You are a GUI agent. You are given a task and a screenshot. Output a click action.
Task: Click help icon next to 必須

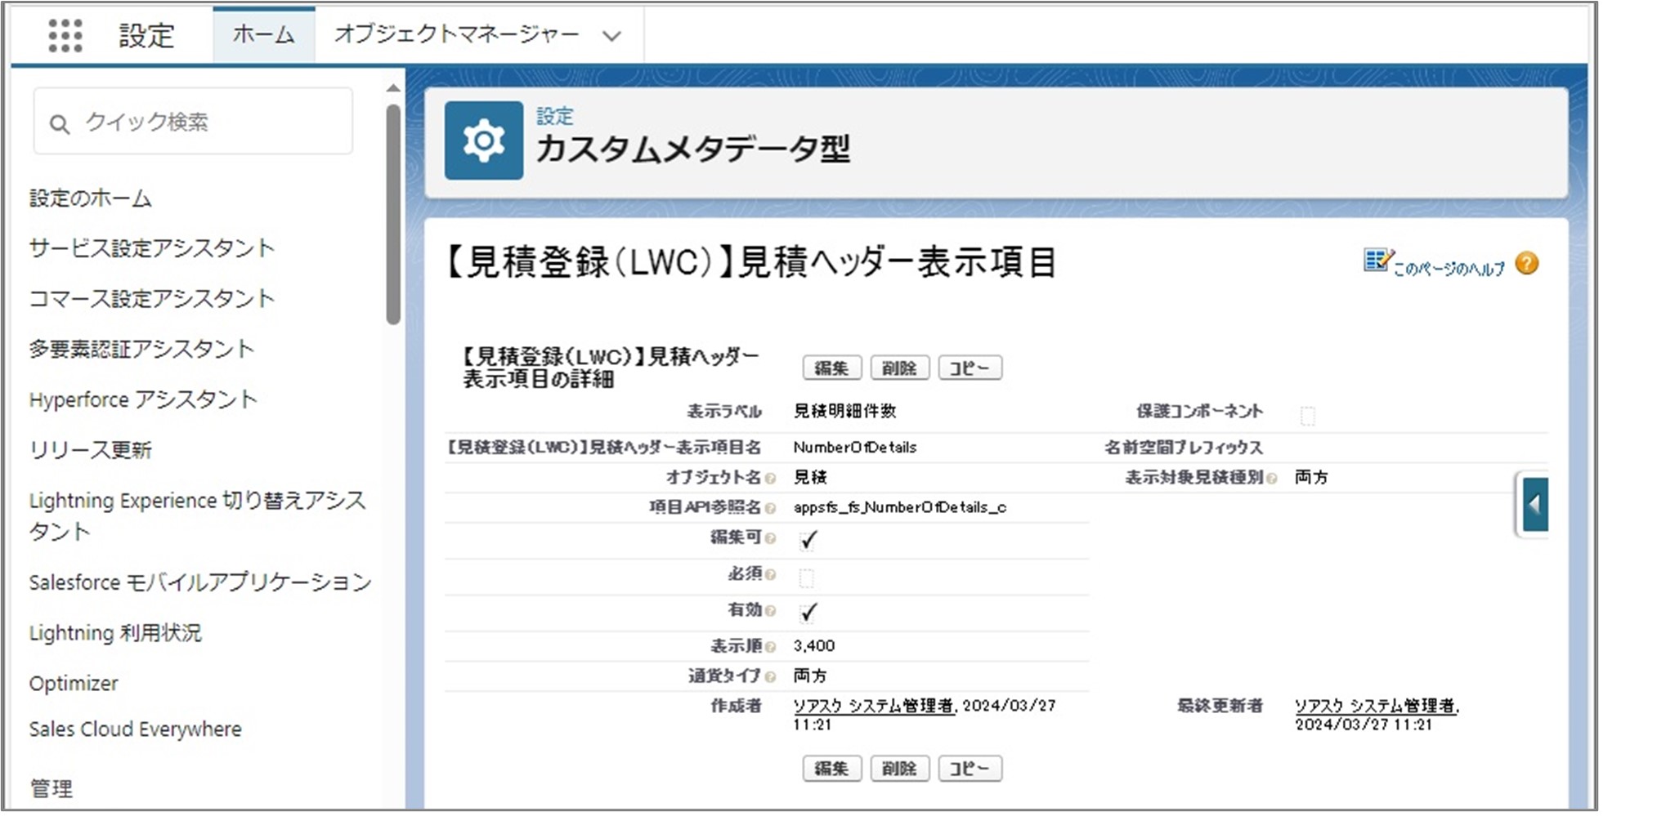tap(770, 576)
